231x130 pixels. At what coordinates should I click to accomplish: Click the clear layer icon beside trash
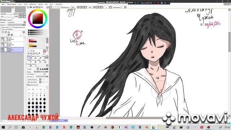9,35
